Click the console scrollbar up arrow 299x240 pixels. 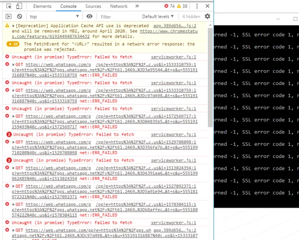210,25
